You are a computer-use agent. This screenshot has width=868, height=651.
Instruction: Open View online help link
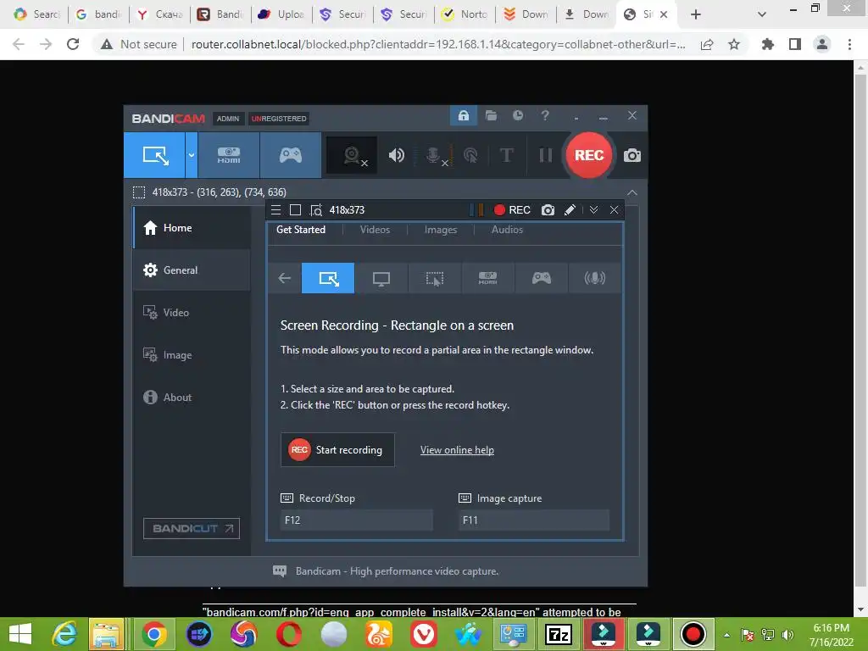[x=457, y=450]
